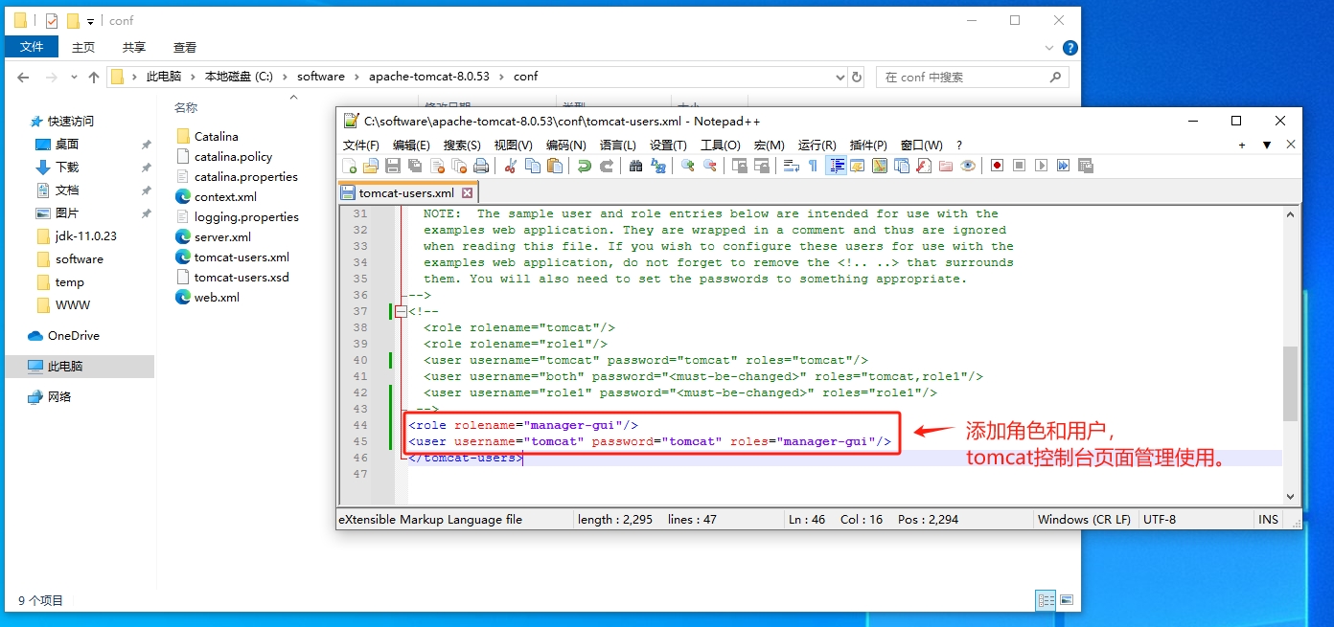Click the Notepad++ editor vertical scrollbar thumb
This screenshot has height=627, width=1334.
(1290, 384)
